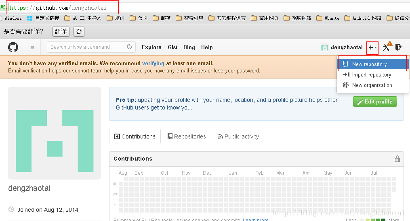Image resolution: width=410 pixels, height=221 pixels.
Task: Open the Android 网络 bookmarks folder
Action: (363, 18)
